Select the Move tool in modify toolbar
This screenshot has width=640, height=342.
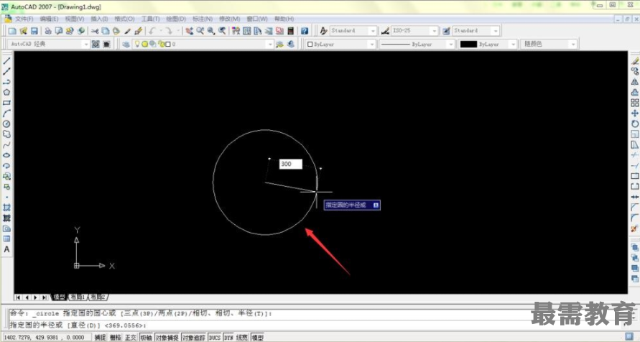click(x=635, y=113)
